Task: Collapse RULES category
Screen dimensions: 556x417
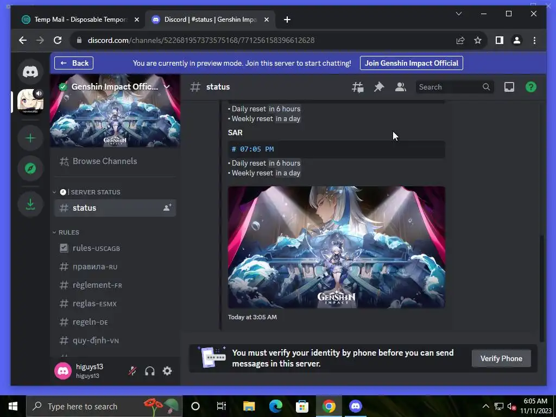Action: coord(66,232)
